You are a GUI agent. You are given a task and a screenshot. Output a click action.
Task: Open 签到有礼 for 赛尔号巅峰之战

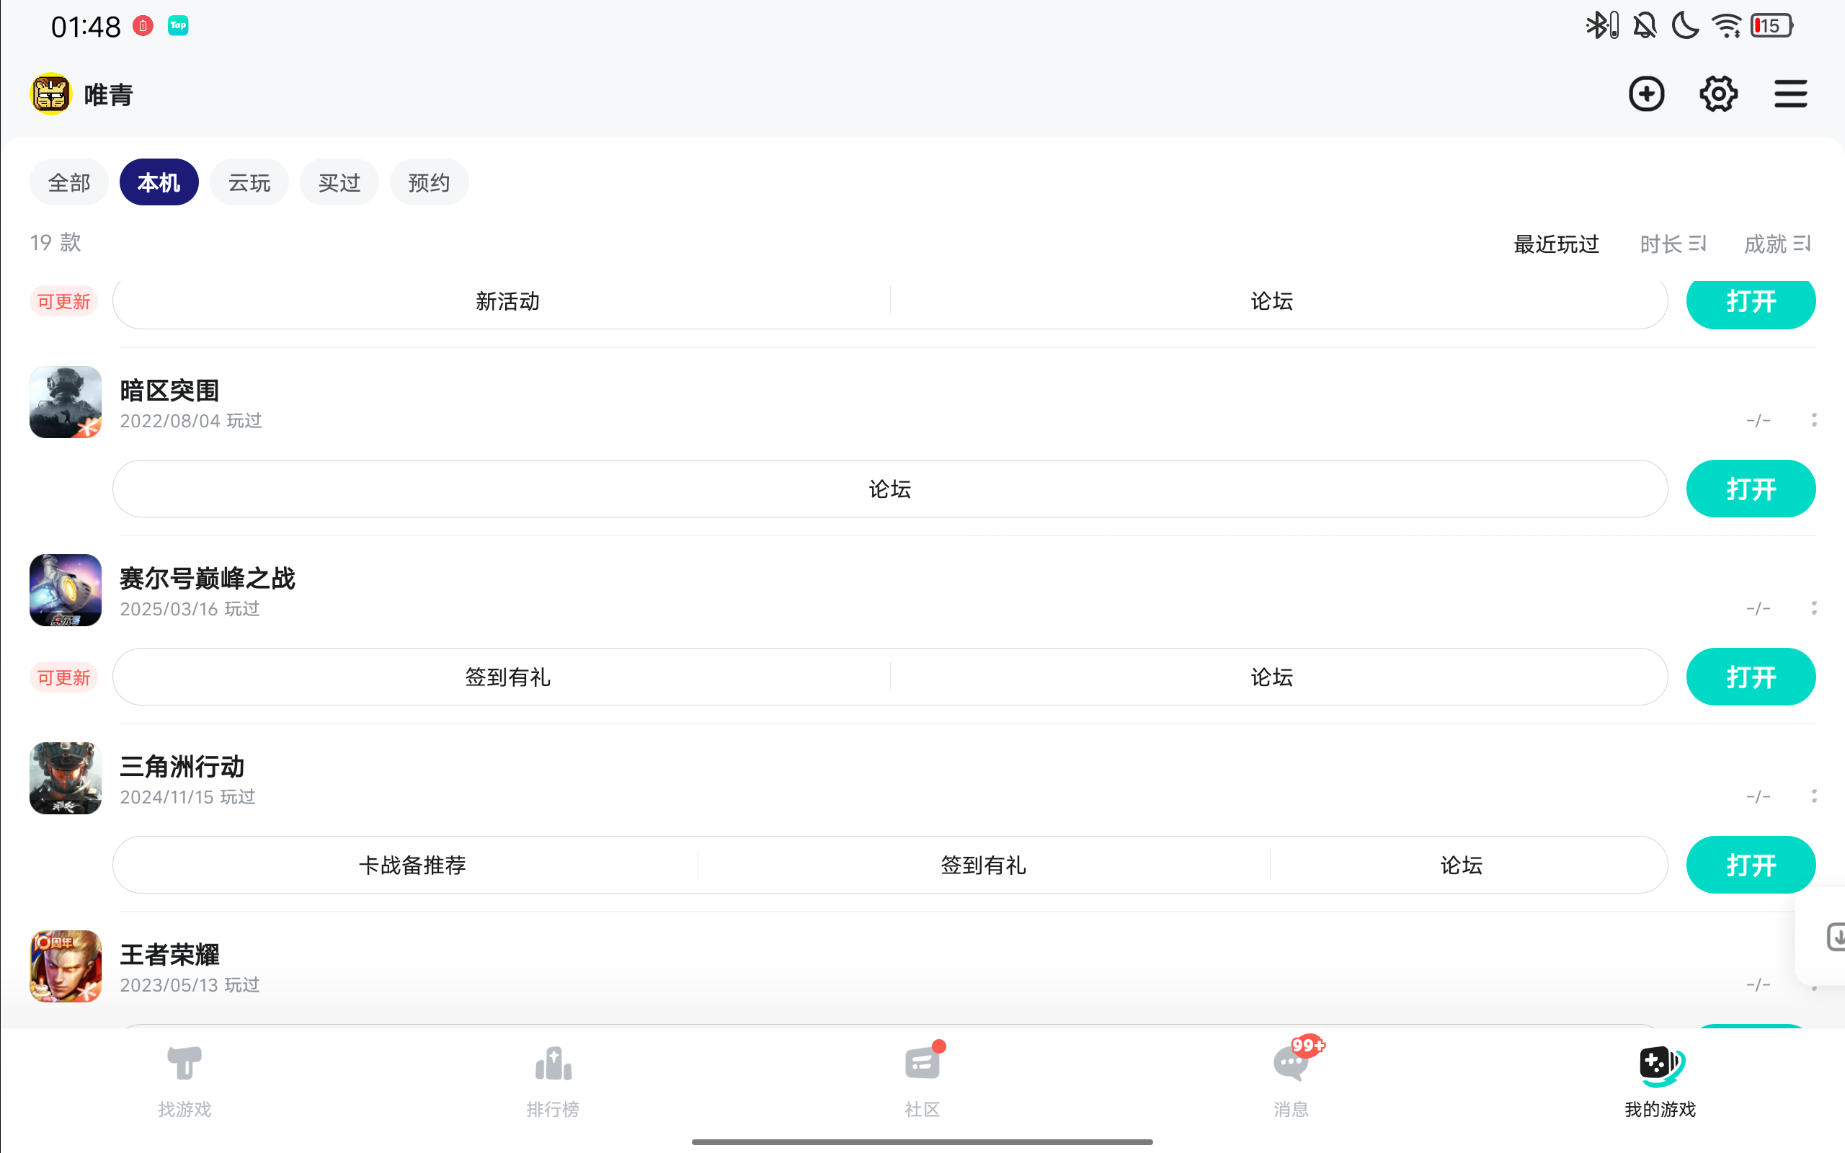tap(508, 677)
